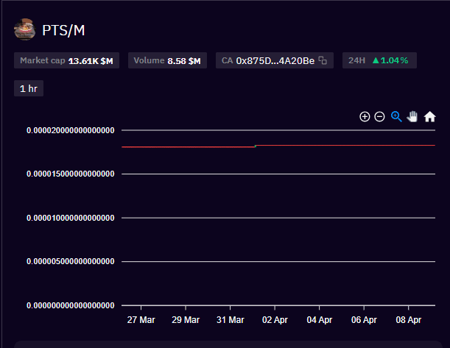The width and height of the screenshot is (450, 348).
Task: Enable the hand panning tool
Action: point(413,116)
